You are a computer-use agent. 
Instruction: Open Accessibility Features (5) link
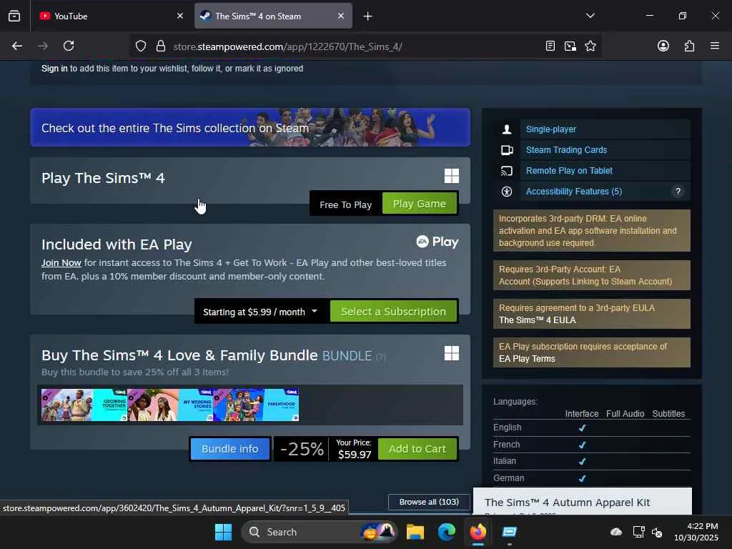tap(574, 192)
